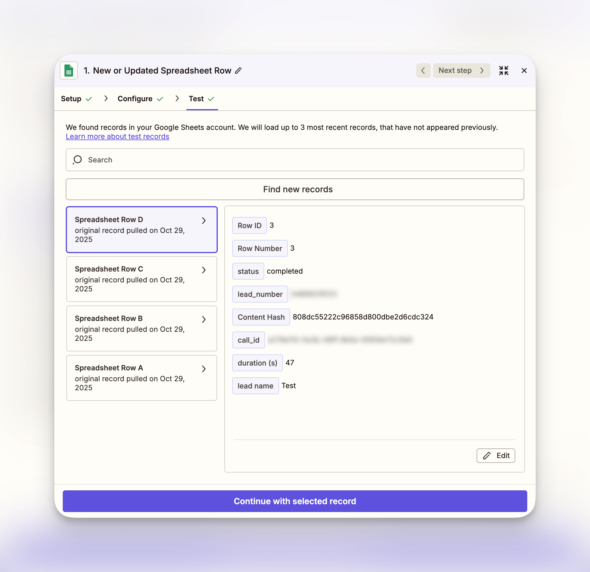Image resolution: width=590 pixels, height=572 pixels.
Task: Click the Google Sheets app icon
Action: coord(69,71)
